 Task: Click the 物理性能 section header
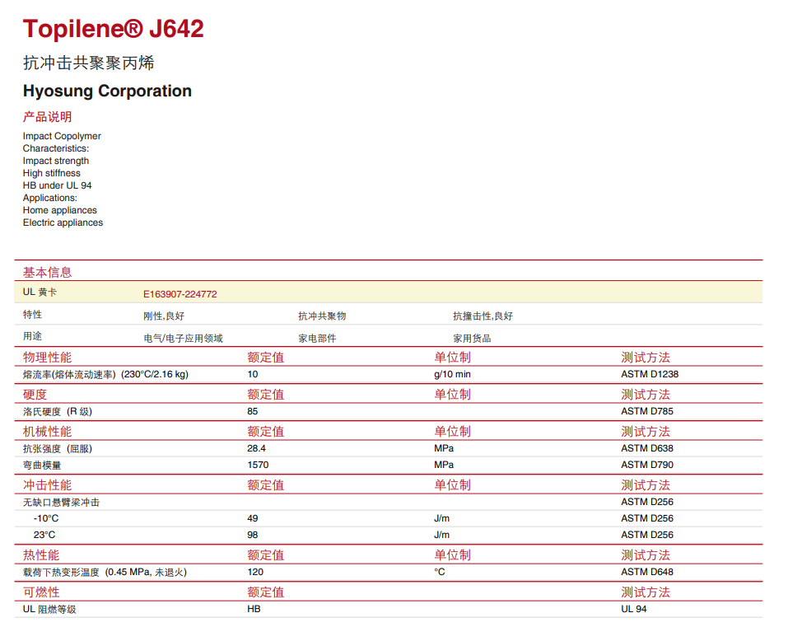coord(47,358)
